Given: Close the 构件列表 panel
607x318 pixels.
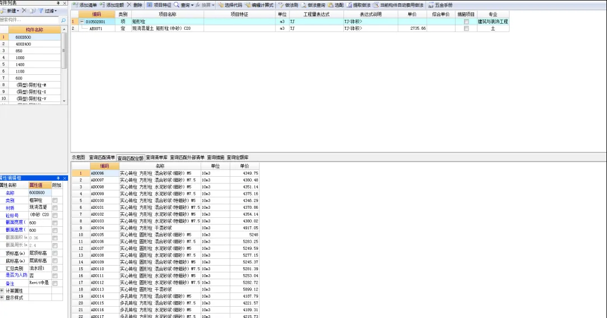Looking at the screenshot, I should pyautogui.click(x=65, y=3).
